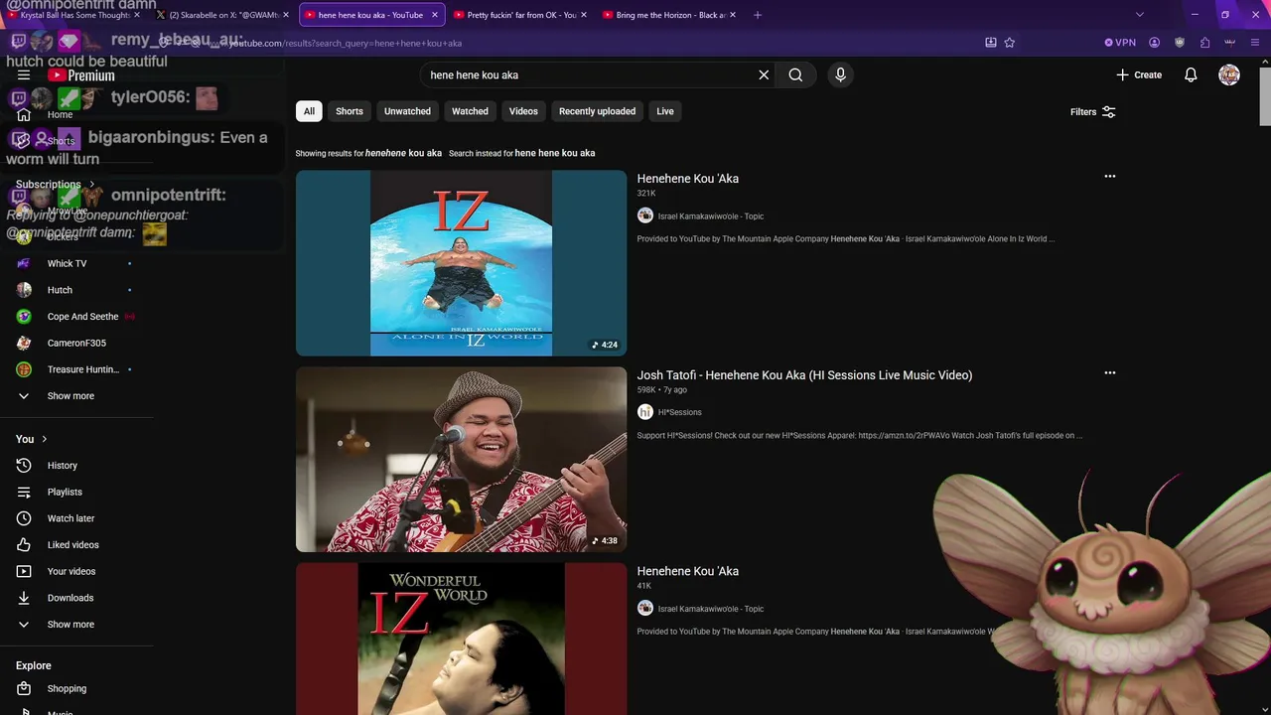
Task: Open the browser profile icon
Action: pos(1154,43)
